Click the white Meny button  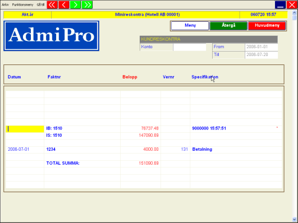coord(190,26)
